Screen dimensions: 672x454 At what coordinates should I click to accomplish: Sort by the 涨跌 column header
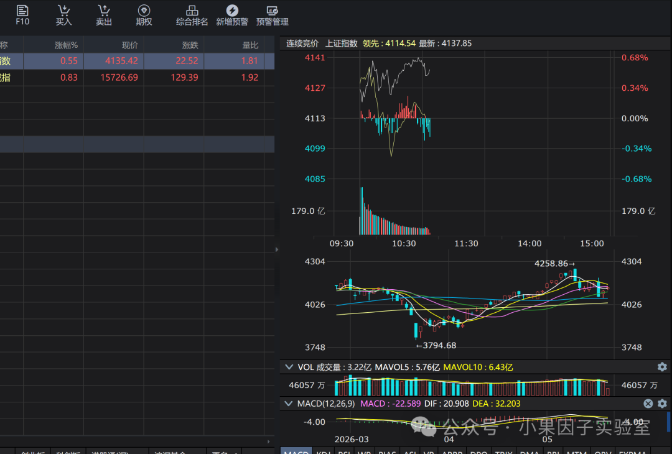tap(190, 45)
